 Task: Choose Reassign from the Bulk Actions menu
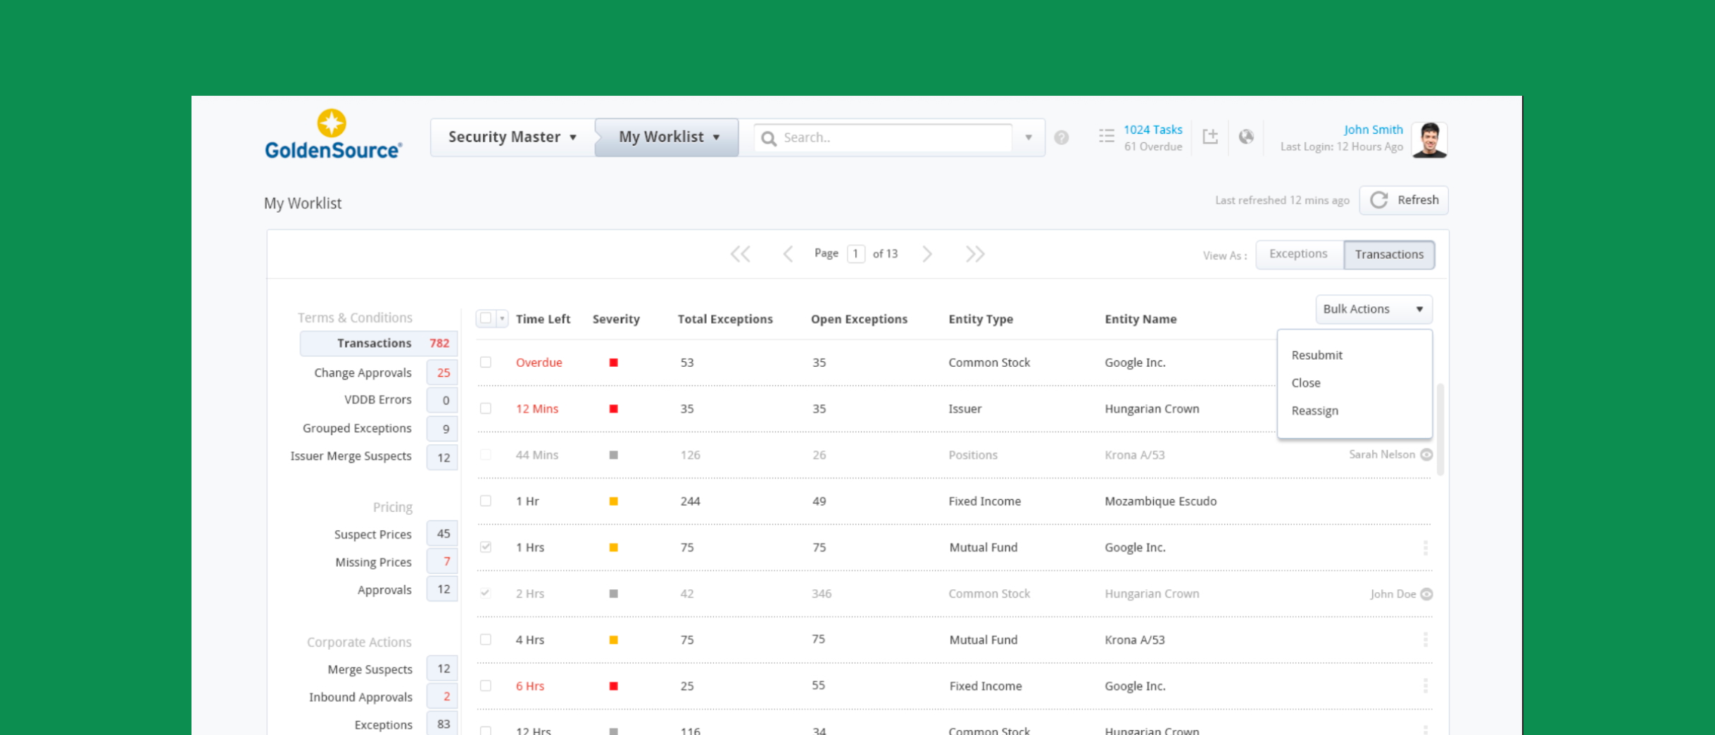coord(1314,410)
